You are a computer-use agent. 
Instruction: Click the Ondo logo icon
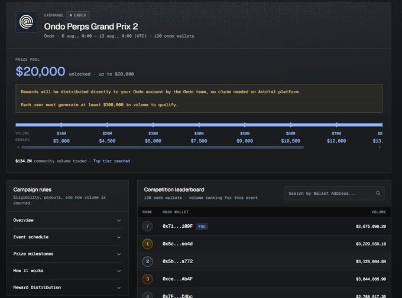pyautogui.click(x=27, y=22)
